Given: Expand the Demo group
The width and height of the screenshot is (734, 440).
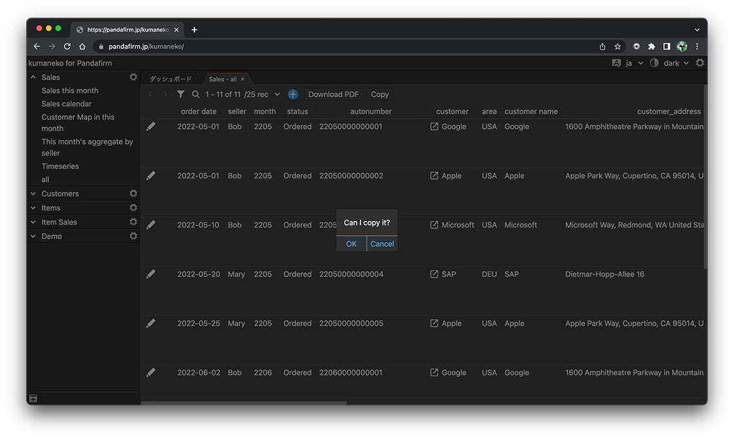Looking at the screenshot, I should (x=33, y=236).
